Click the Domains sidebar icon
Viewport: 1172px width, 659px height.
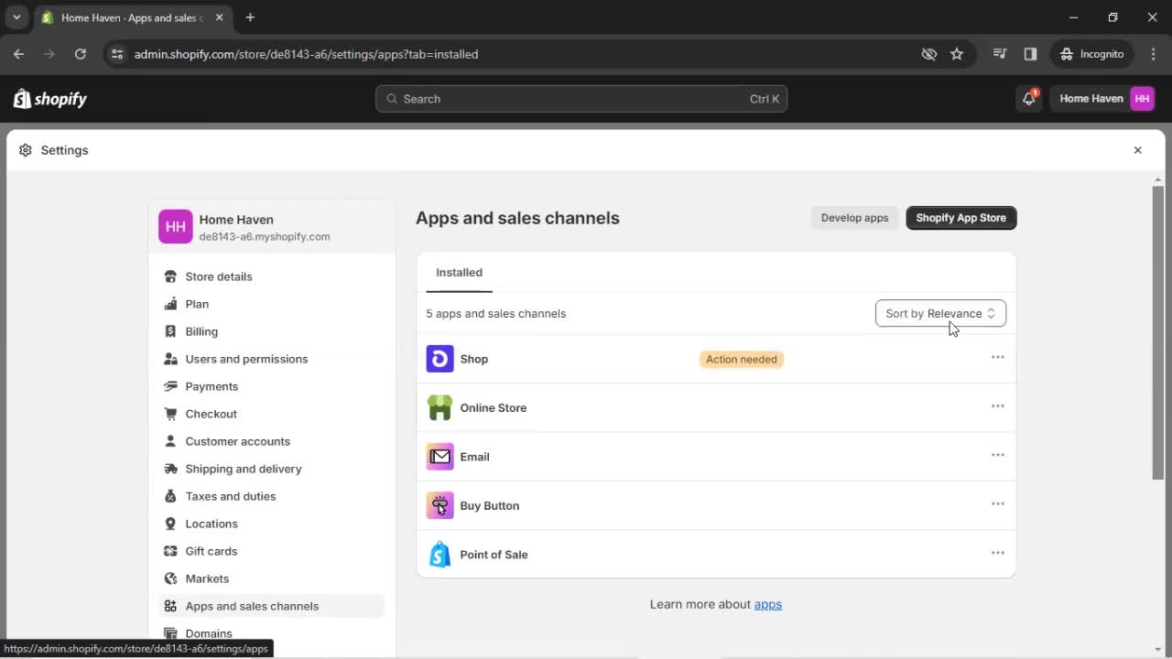[170, 633]
